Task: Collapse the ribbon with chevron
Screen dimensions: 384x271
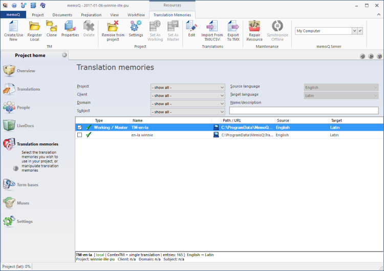Action: coord(378,15)
